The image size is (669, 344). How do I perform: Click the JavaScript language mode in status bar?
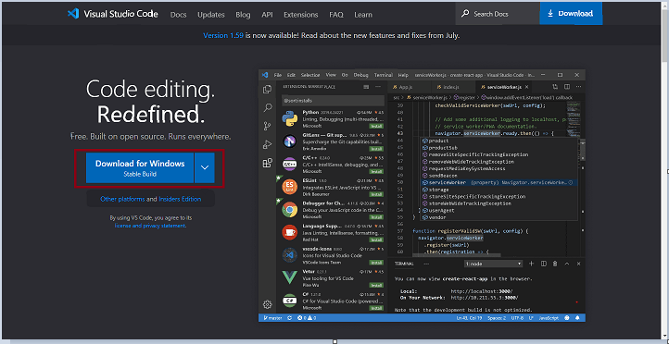coord(549,317)
